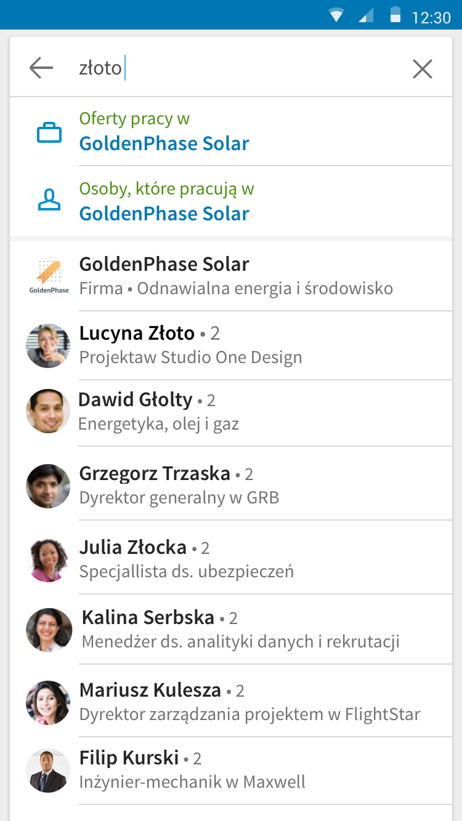The width and height of the screenshot is (462, 821).
Task: Open Lucyna Złoto's profile
Action: click(191, 345)
